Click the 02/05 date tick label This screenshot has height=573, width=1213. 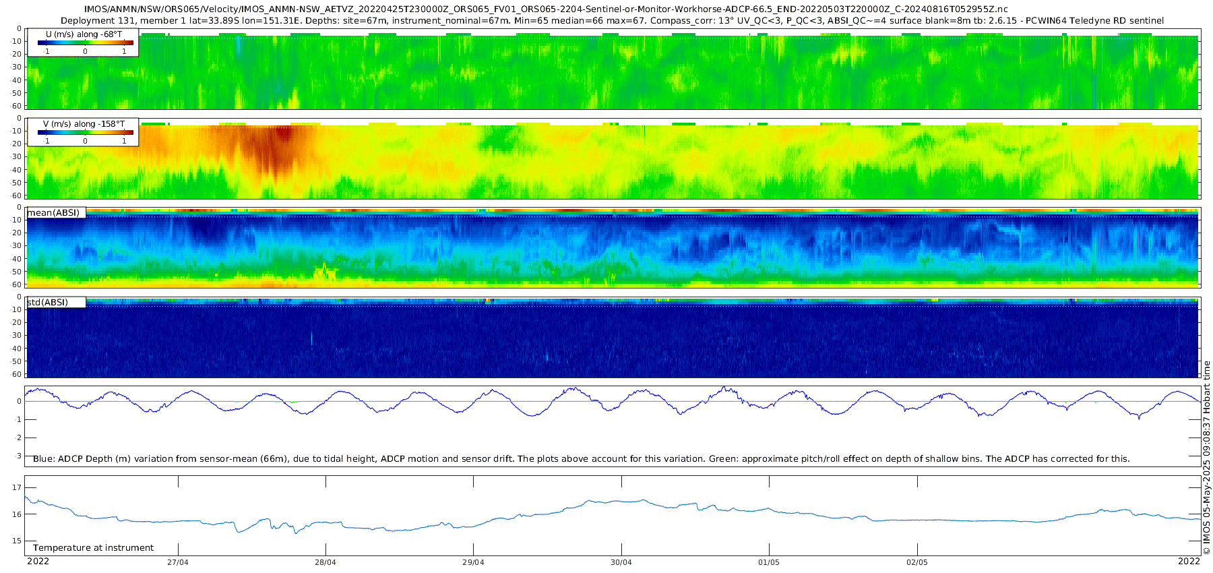click(916, 562)
